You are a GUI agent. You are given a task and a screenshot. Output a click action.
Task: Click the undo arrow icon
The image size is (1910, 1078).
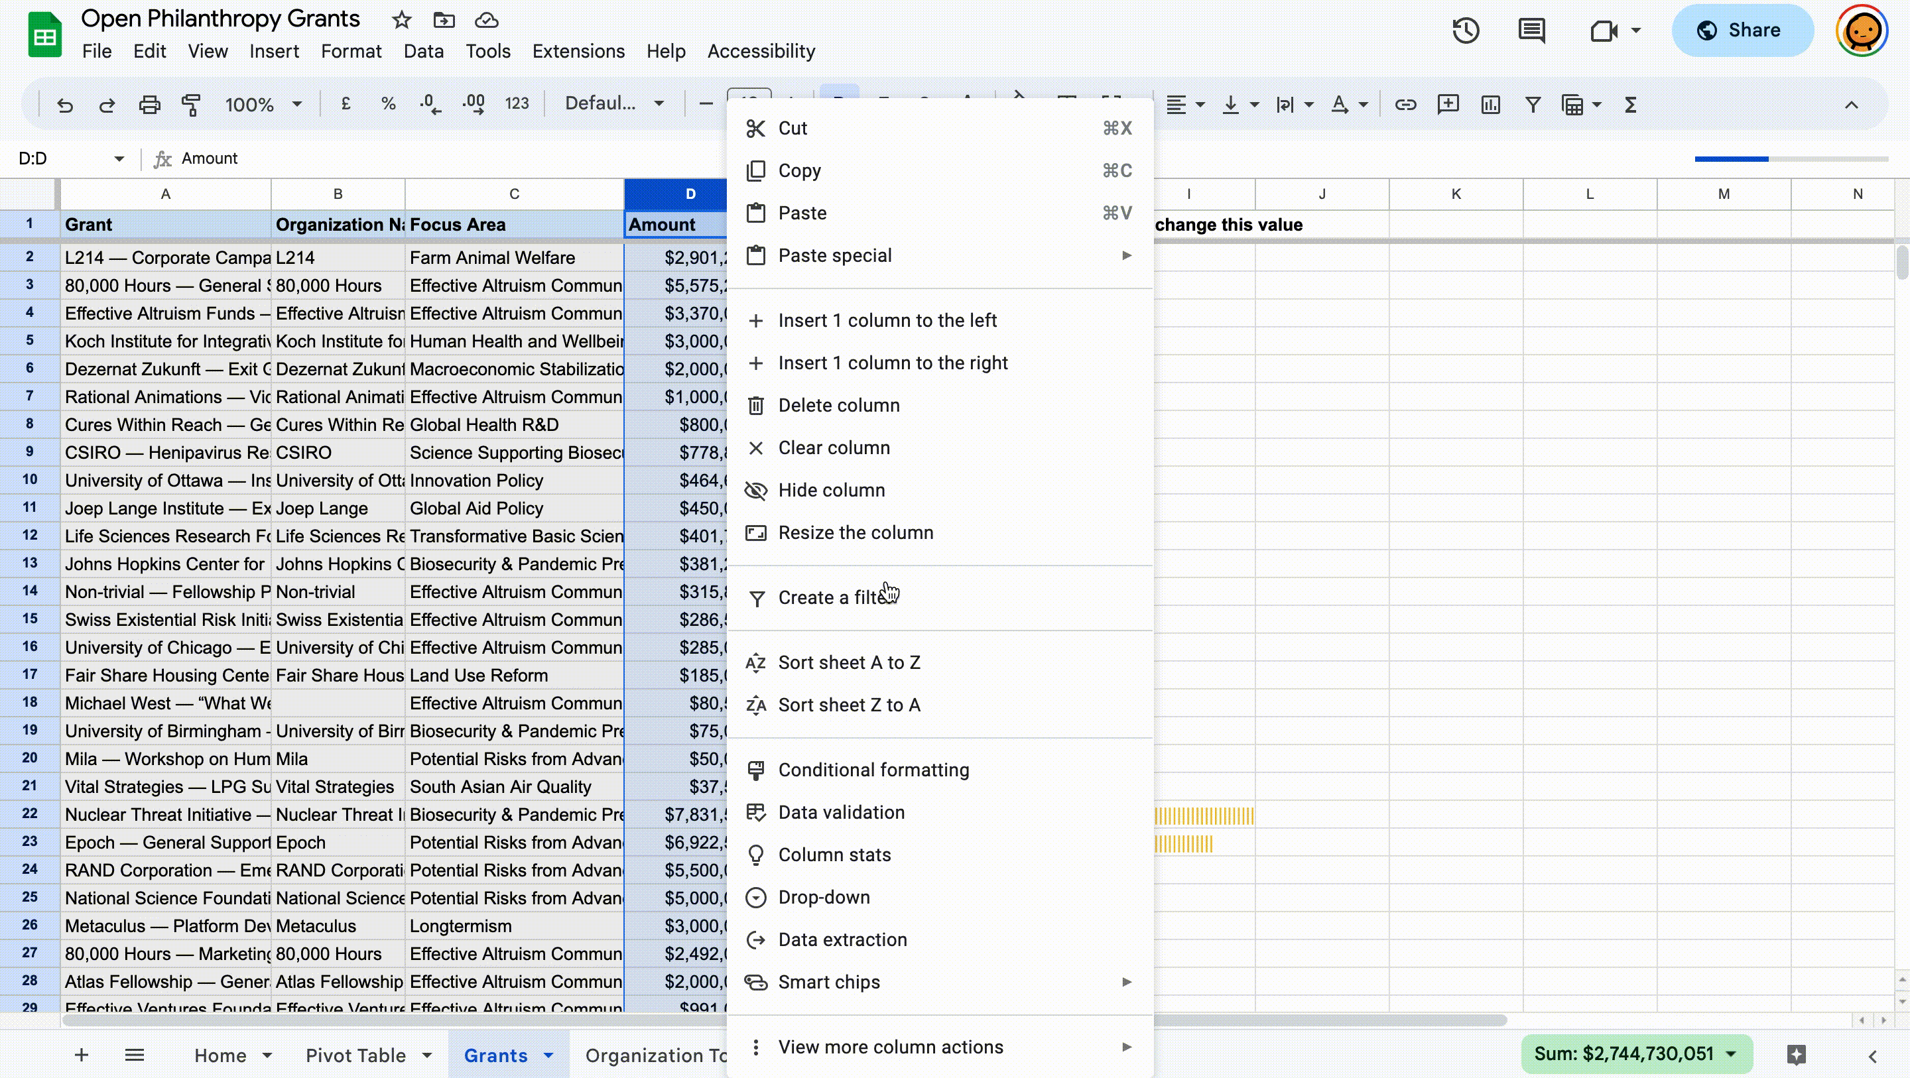[x=65, y=105]
